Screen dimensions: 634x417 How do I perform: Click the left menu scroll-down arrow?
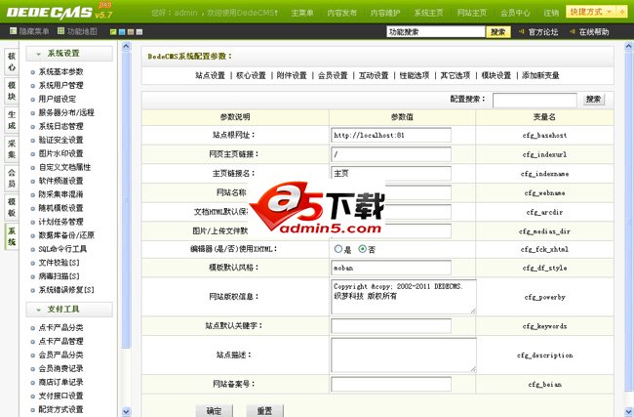point(126,411)
